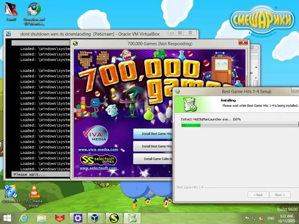
Task: Open Action Center flag in system tray
Action: tap(247, 218)
